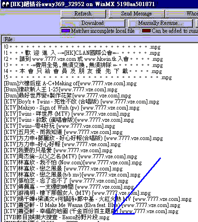Click the WinMX title bar icon

point(6,4)
